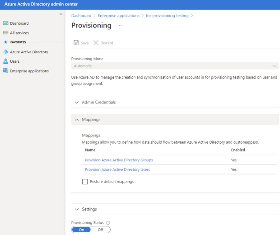Open the ellipsis menu beside Provisioning title
Viewport: 280px width, 235px height.
click(121, 25)
